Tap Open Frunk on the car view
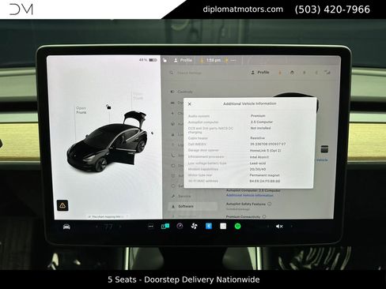 (x=81, y=111)
